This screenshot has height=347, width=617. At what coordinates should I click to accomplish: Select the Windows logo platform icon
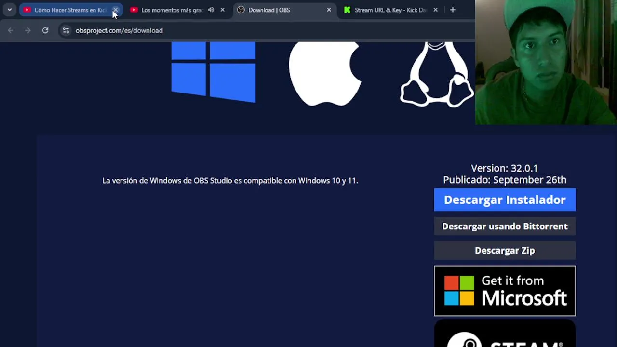(x=213, y=72)
